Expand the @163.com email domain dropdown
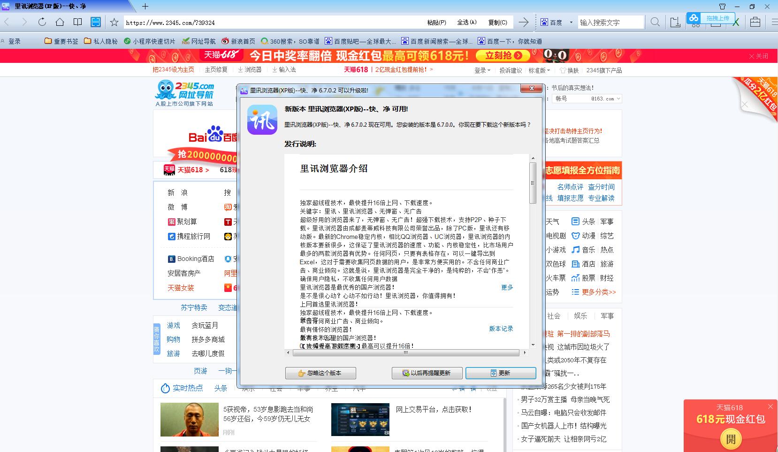 click(618, 99)
